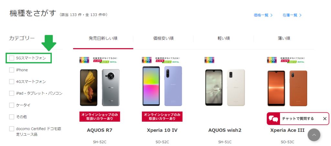Open chat via speech bubble icon
The height and width of the screenshot is (146, 331).
click(273, 119)
